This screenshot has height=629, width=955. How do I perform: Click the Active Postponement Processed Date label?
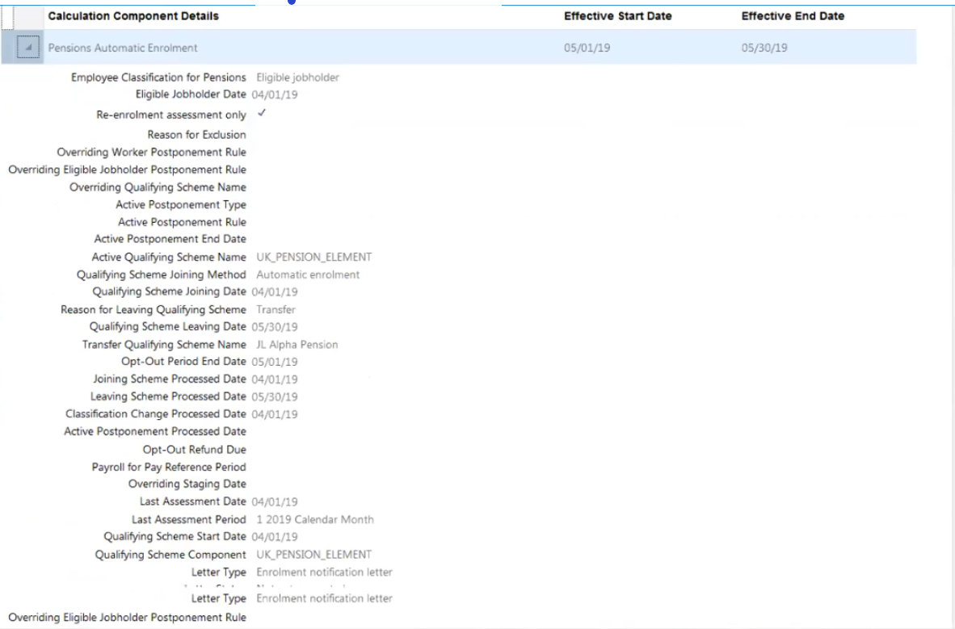[x=154, y=432]
